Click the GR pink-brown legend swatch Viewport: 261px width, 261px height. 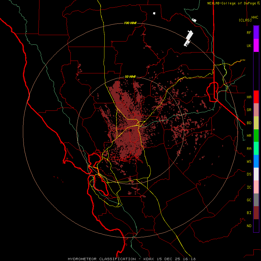tap(256, 110)
